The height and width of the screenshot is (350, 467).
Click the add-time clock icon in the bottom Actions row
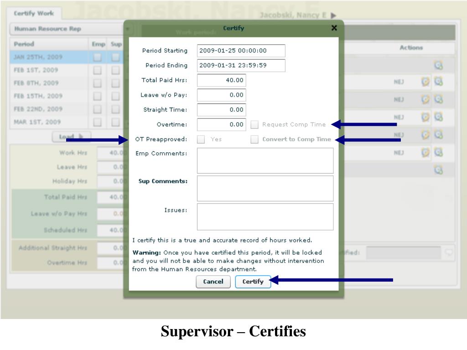pos(438,170)
